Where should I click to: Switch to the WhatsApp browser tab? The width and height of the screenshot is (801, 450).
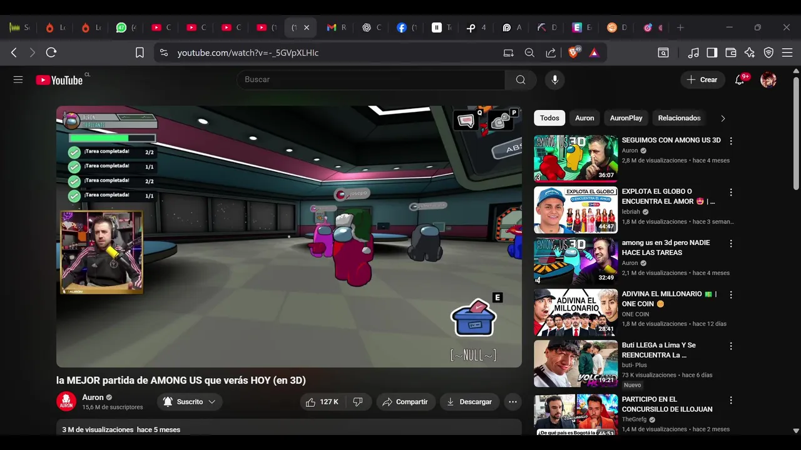point(126,27)
